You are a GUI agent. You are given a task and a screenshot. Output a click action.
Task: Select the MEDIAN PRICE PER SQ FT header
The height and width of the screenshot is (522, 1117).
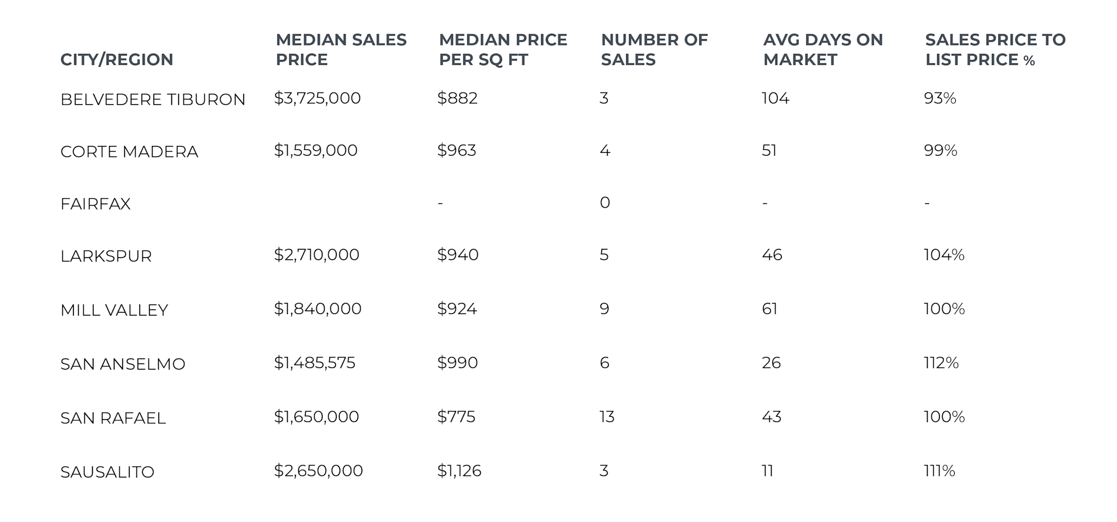tap(503, 49)
